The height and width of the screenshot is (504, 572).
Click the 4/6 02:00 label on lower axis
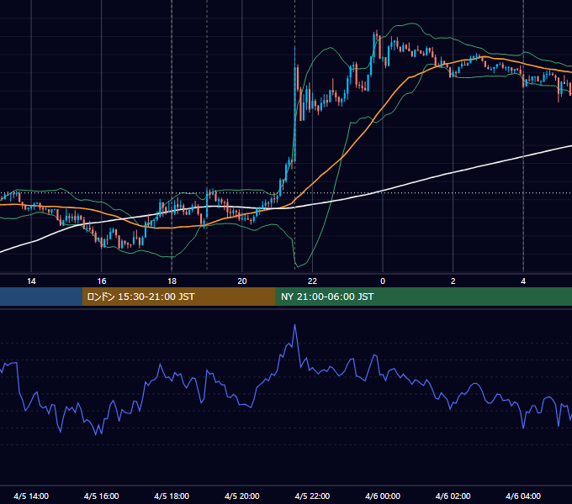[453, 496]
